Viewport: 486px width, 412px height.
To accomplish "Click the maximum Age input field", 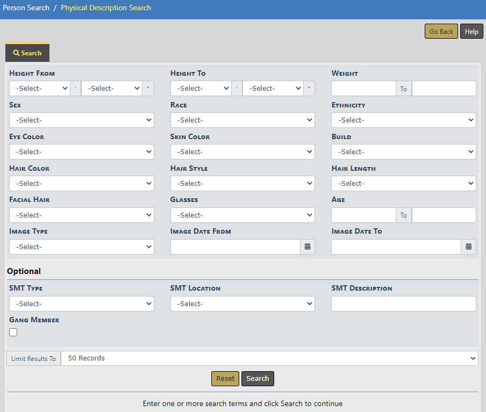I will click(444, 215).
